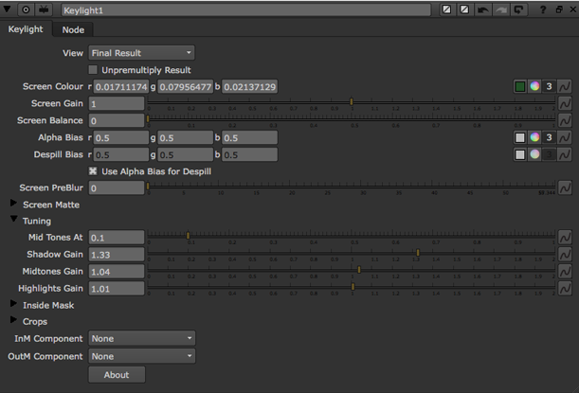Collapse the Keylight1 panel with header arrow
The height and width of the screenshot is (393, 579).
click(x=7, y=9)
